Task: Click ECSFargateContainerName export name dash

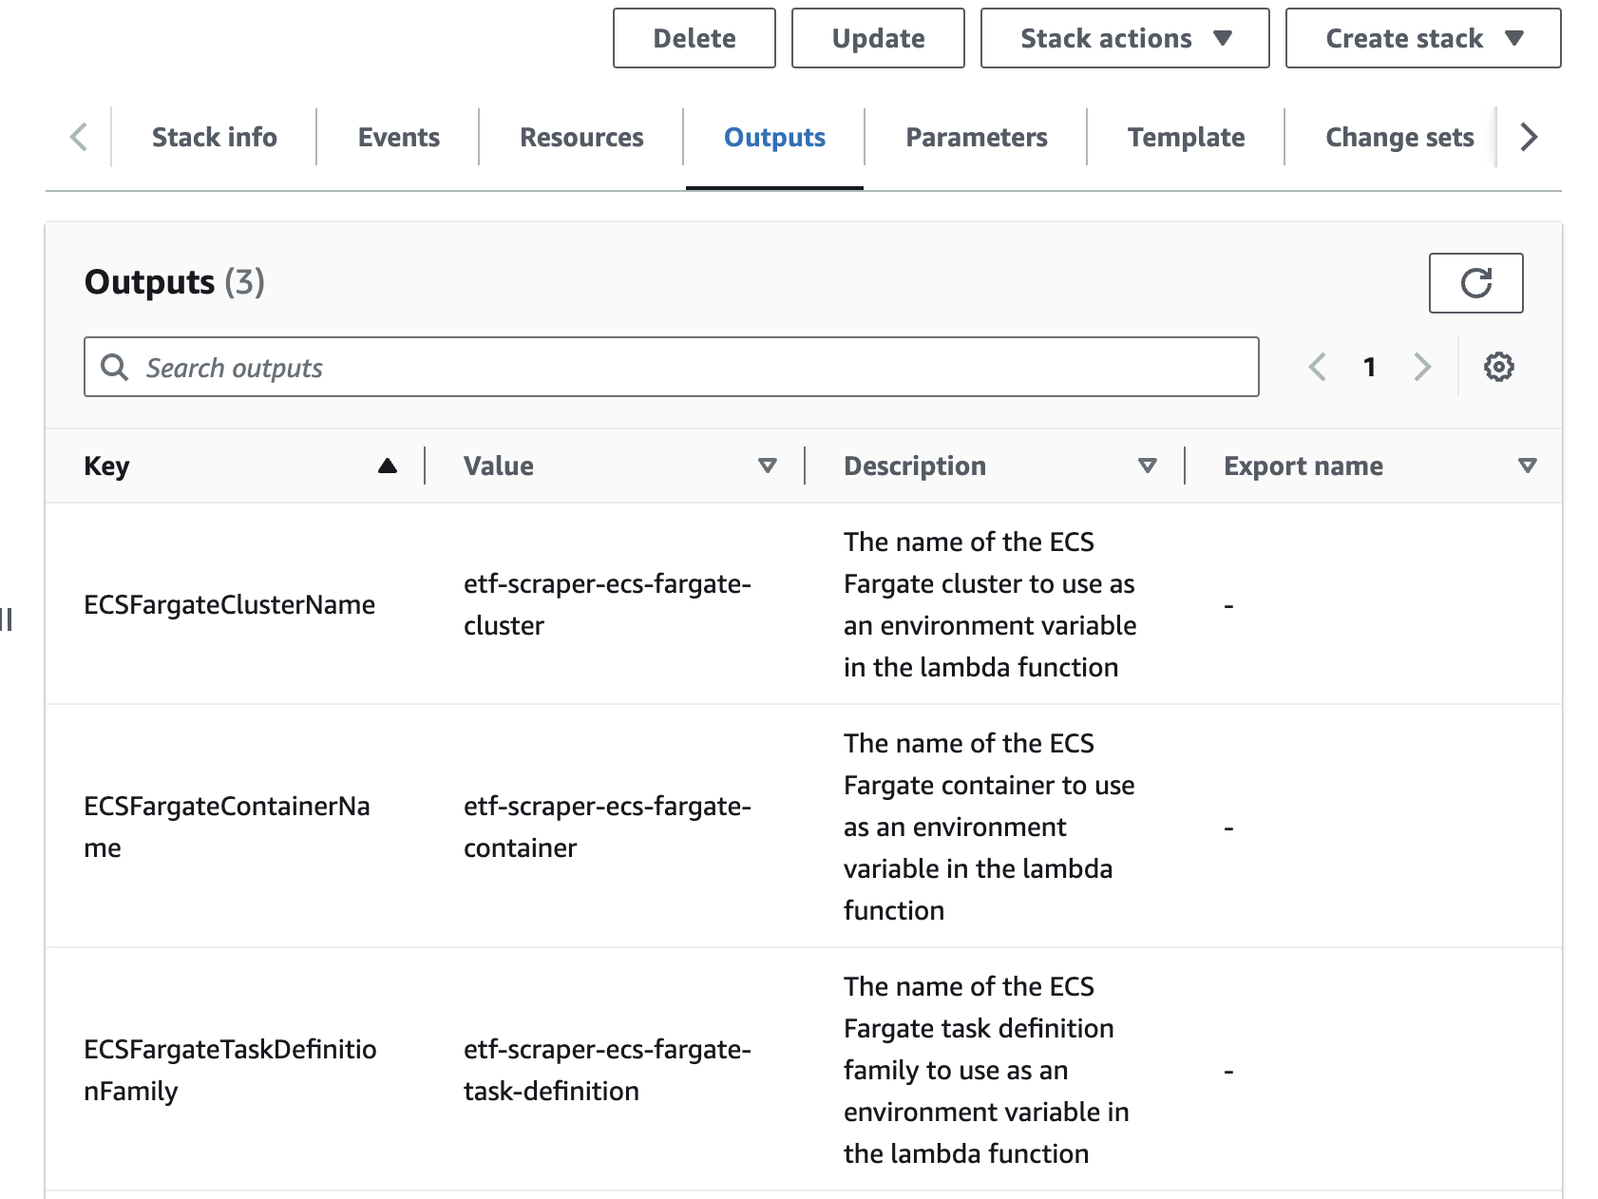Action: click(x=1228, y=828)
